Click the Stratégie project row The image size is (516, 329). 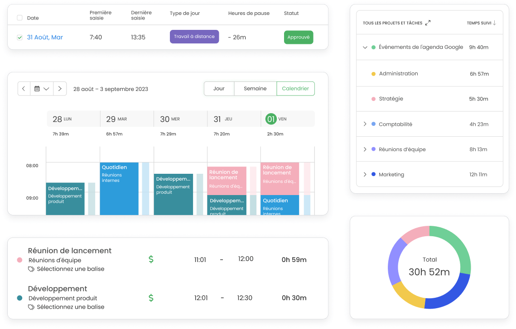click(x=430, y=99)
